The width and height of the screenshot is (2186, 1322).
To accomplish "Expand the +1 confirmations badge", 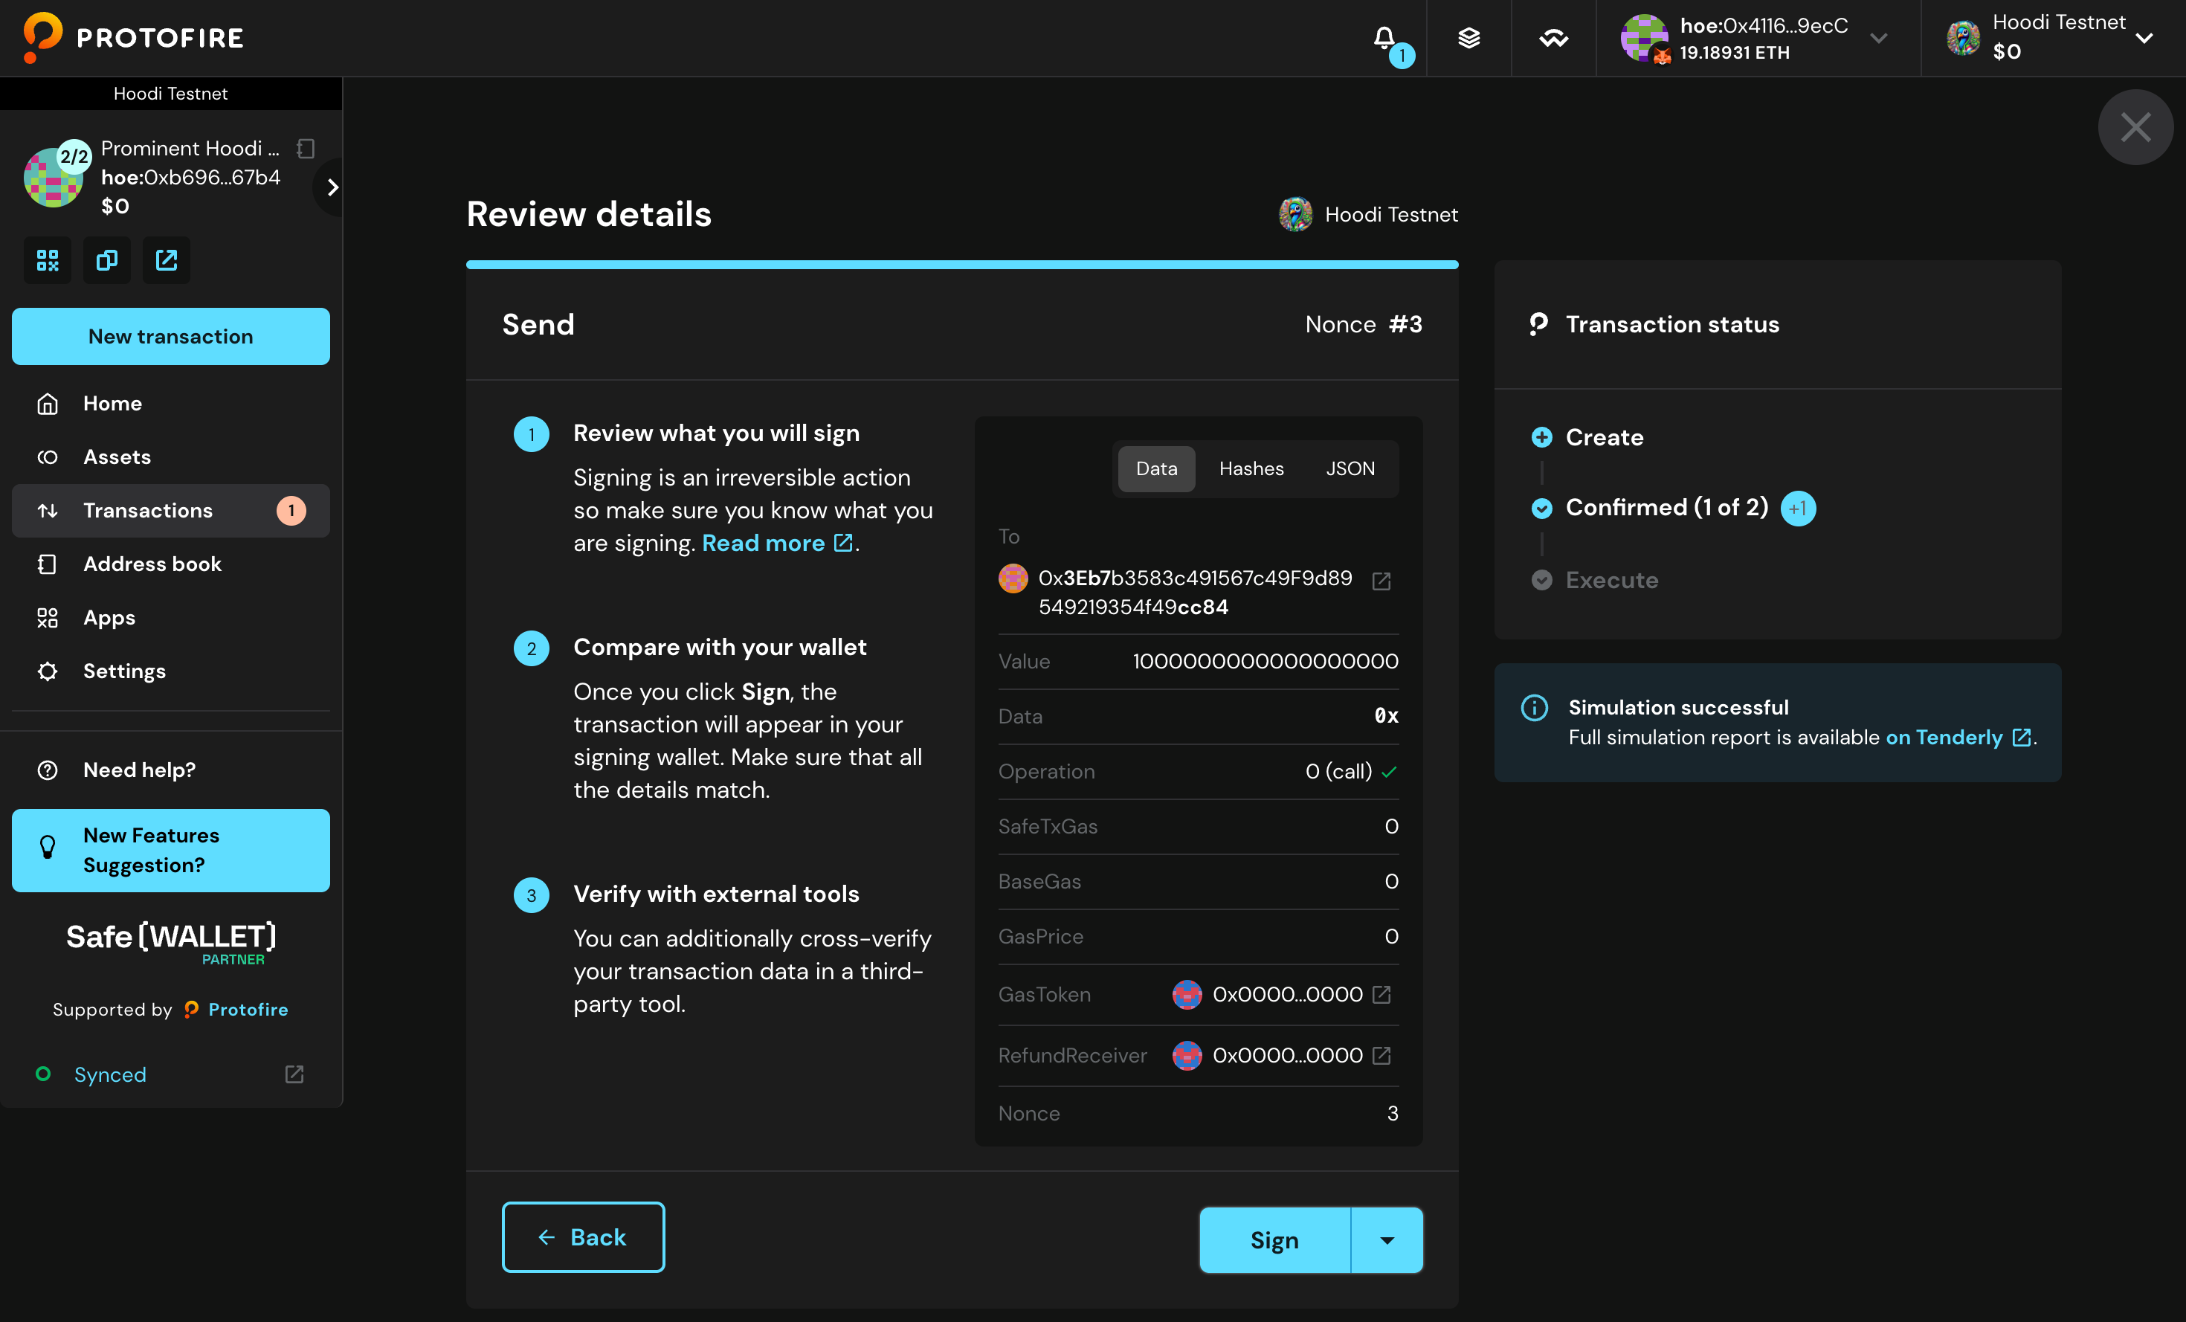I will 1797,509.
